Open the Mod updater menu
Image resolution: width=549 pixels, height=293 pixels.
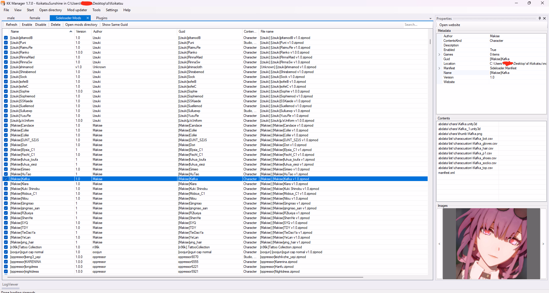(77, 10)
